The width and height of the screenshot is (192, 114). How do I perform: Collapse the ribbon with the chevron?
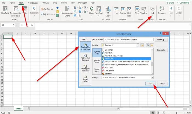(x=190, y=20)
